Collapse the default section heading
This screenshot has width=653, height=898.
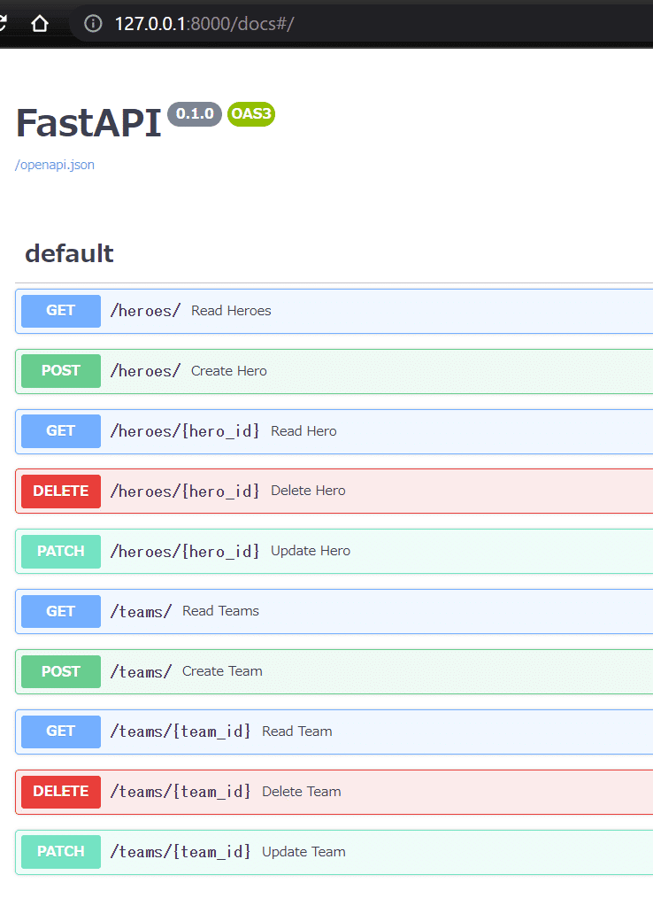pyautogui.click(x=69, y=253)
